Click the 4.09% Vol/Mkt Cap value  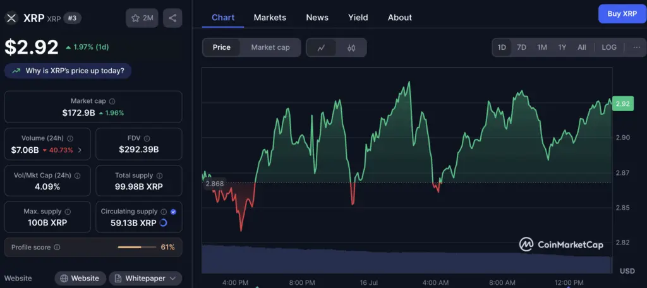tap(47, 187)
